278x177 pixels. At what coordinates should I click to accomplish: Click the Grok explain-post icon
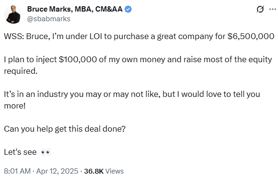260,9
